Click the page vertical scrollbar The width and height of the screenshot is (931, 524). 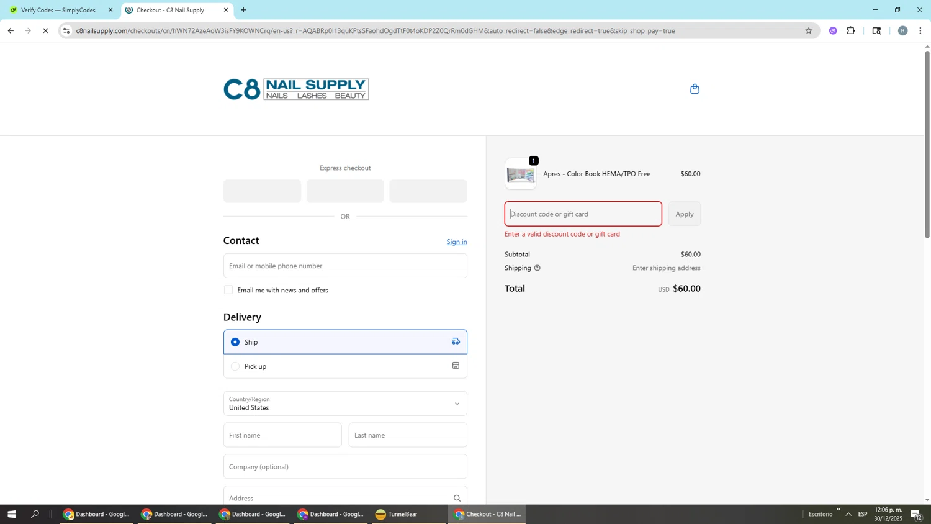pyautogui.click(x=927, y=145)
